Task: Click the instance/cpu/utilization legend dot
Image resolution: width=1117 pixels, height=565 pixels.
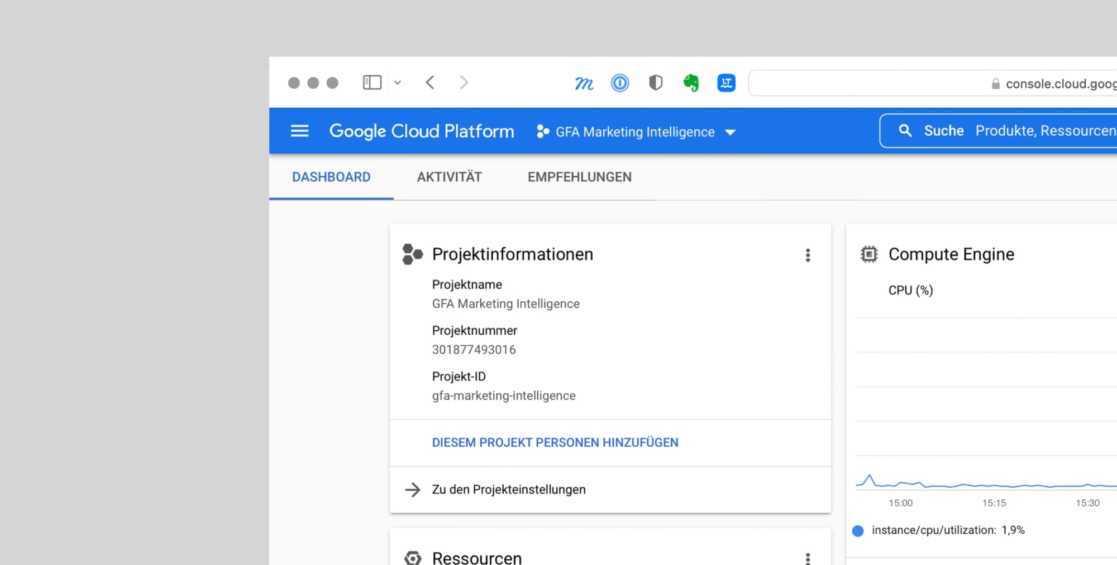Action: click(858, 530)
